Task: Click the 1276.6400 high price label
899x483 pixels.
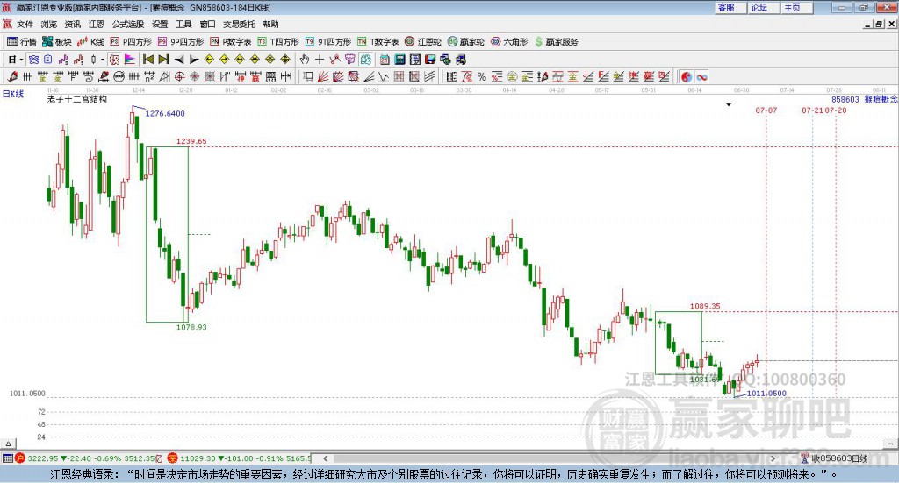Action: tap(165, 113)
